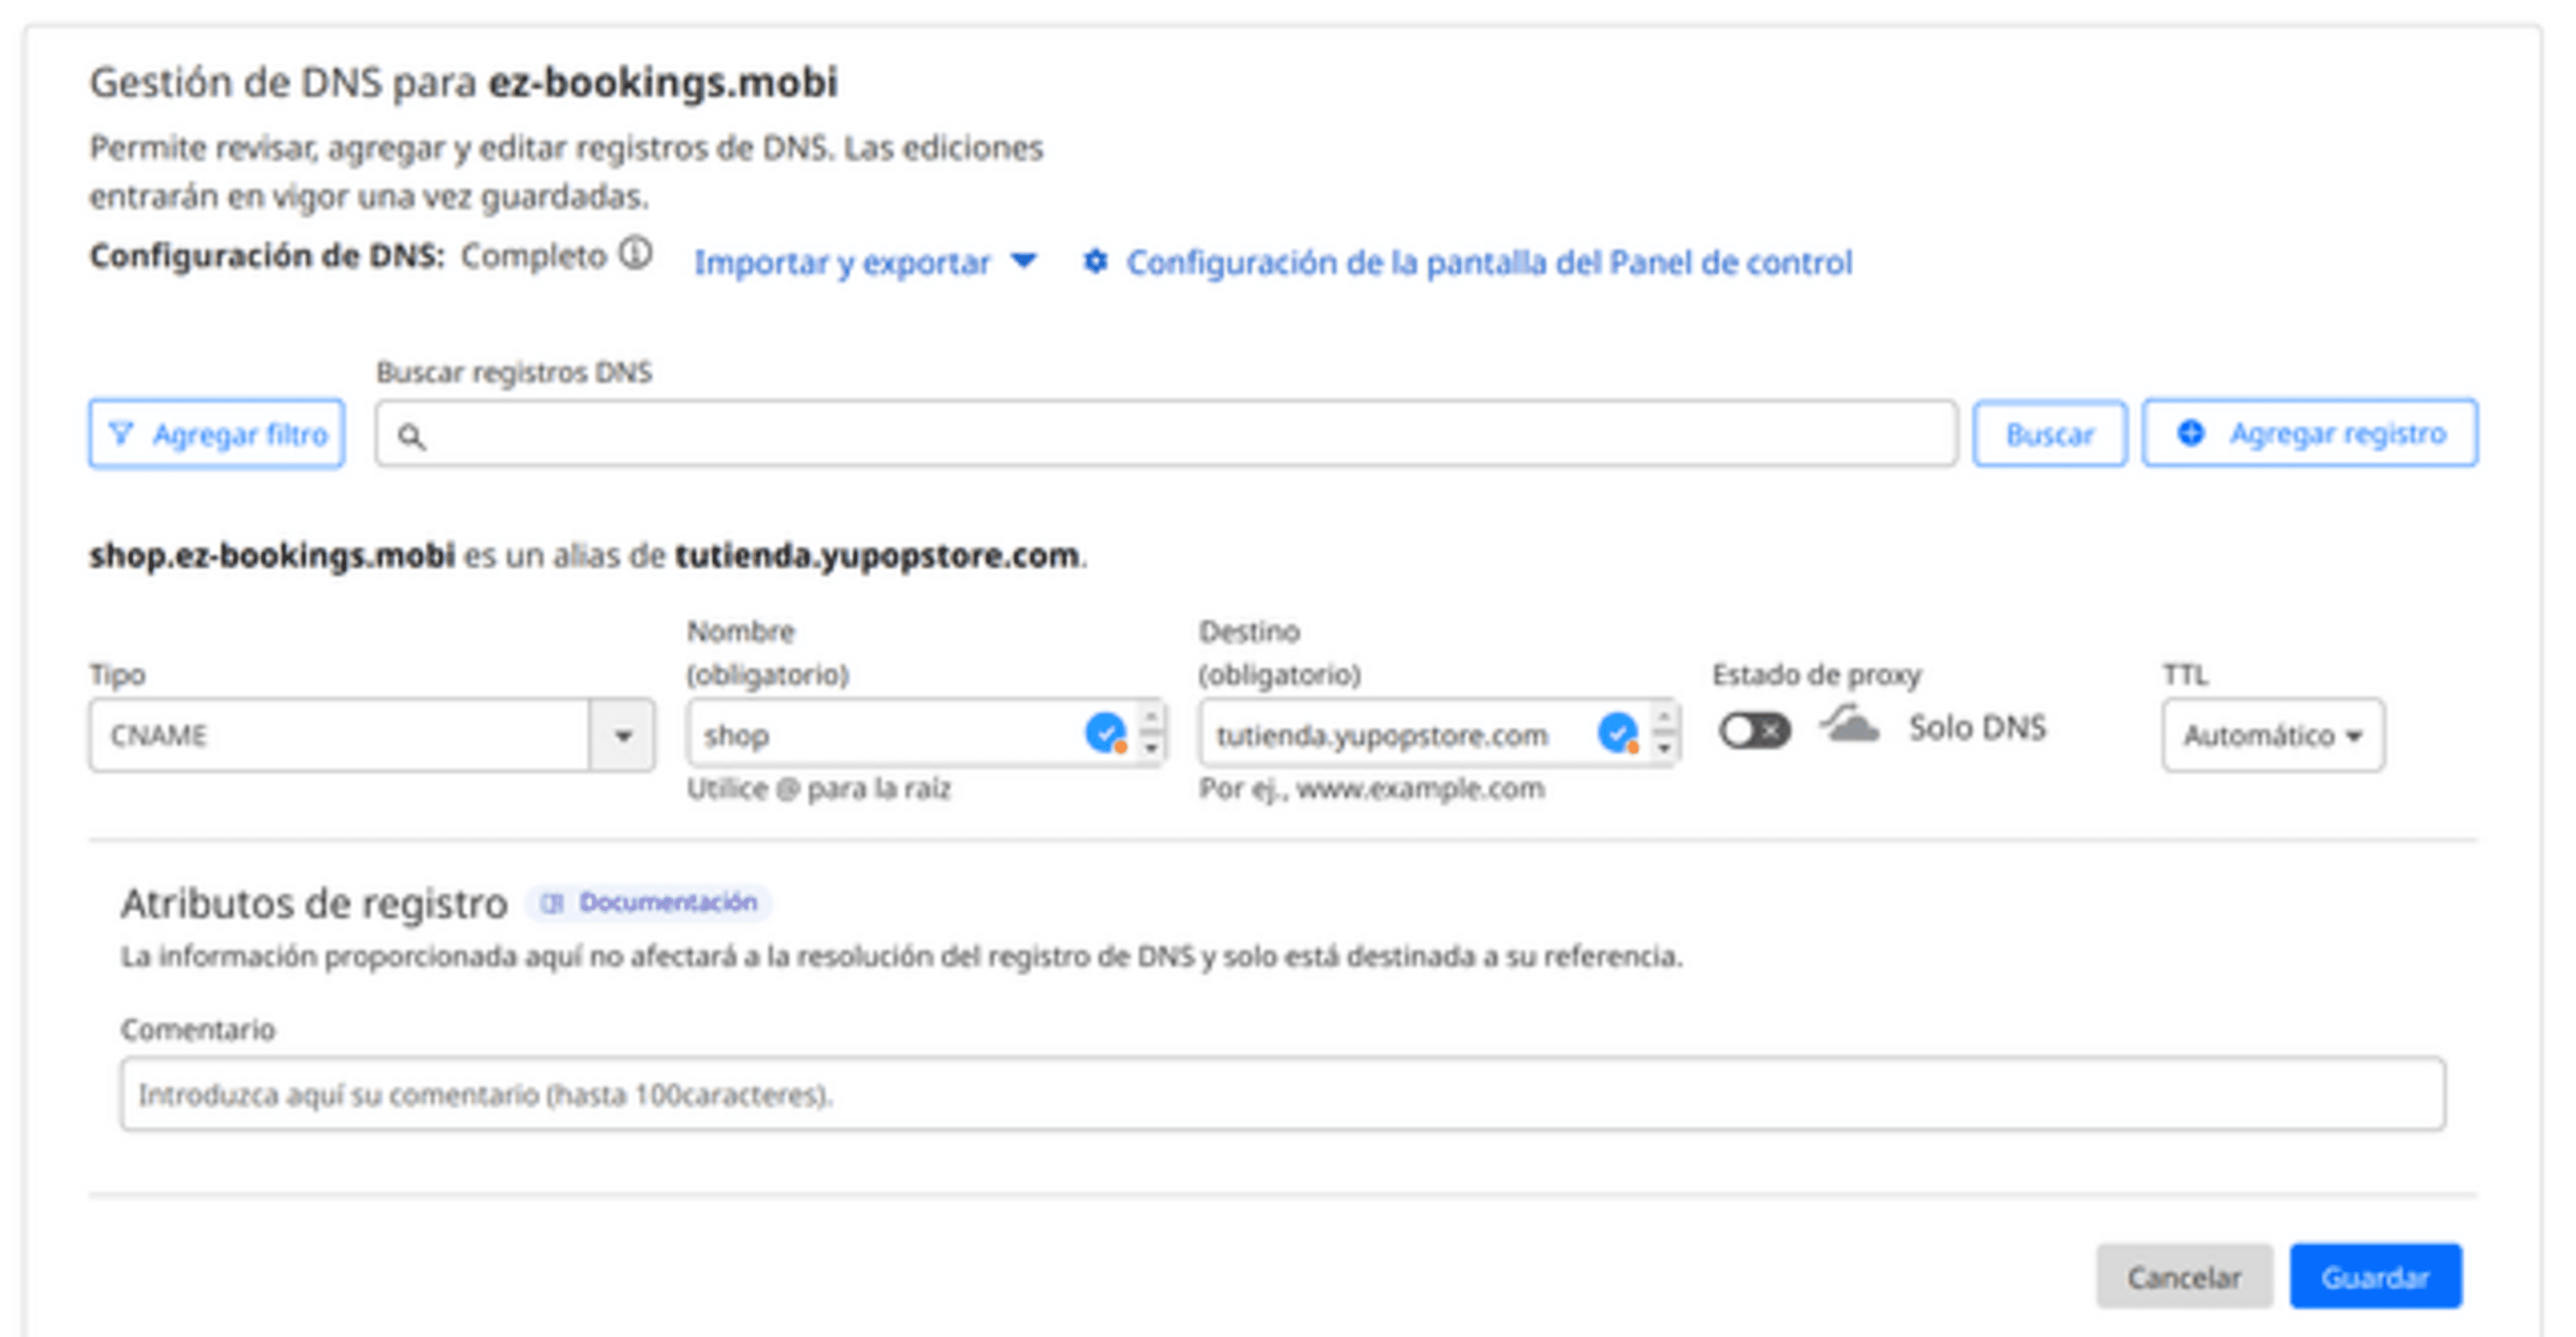
Task: Click the filter funnel icon
Action: [121, 435]
